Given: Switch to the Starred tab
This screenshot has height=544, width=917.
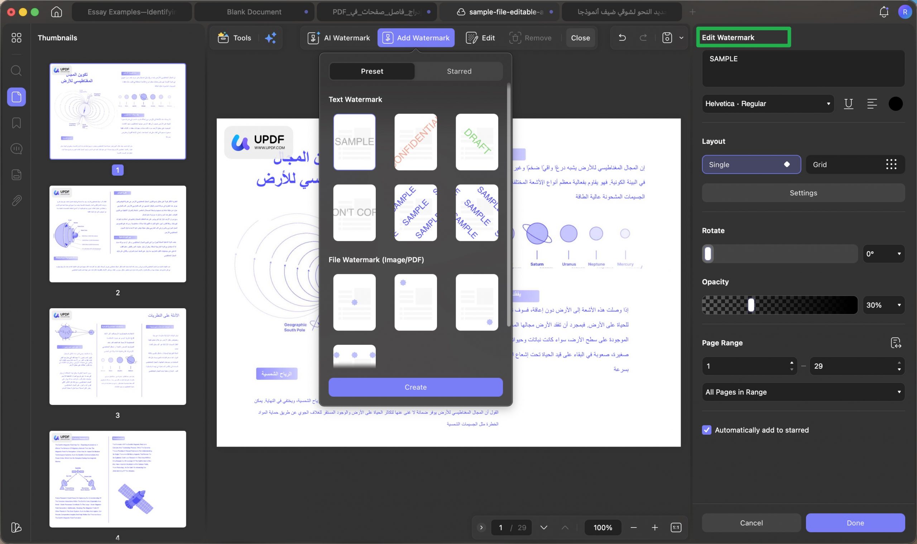Looking at the screenshot, I should point(459,71).
